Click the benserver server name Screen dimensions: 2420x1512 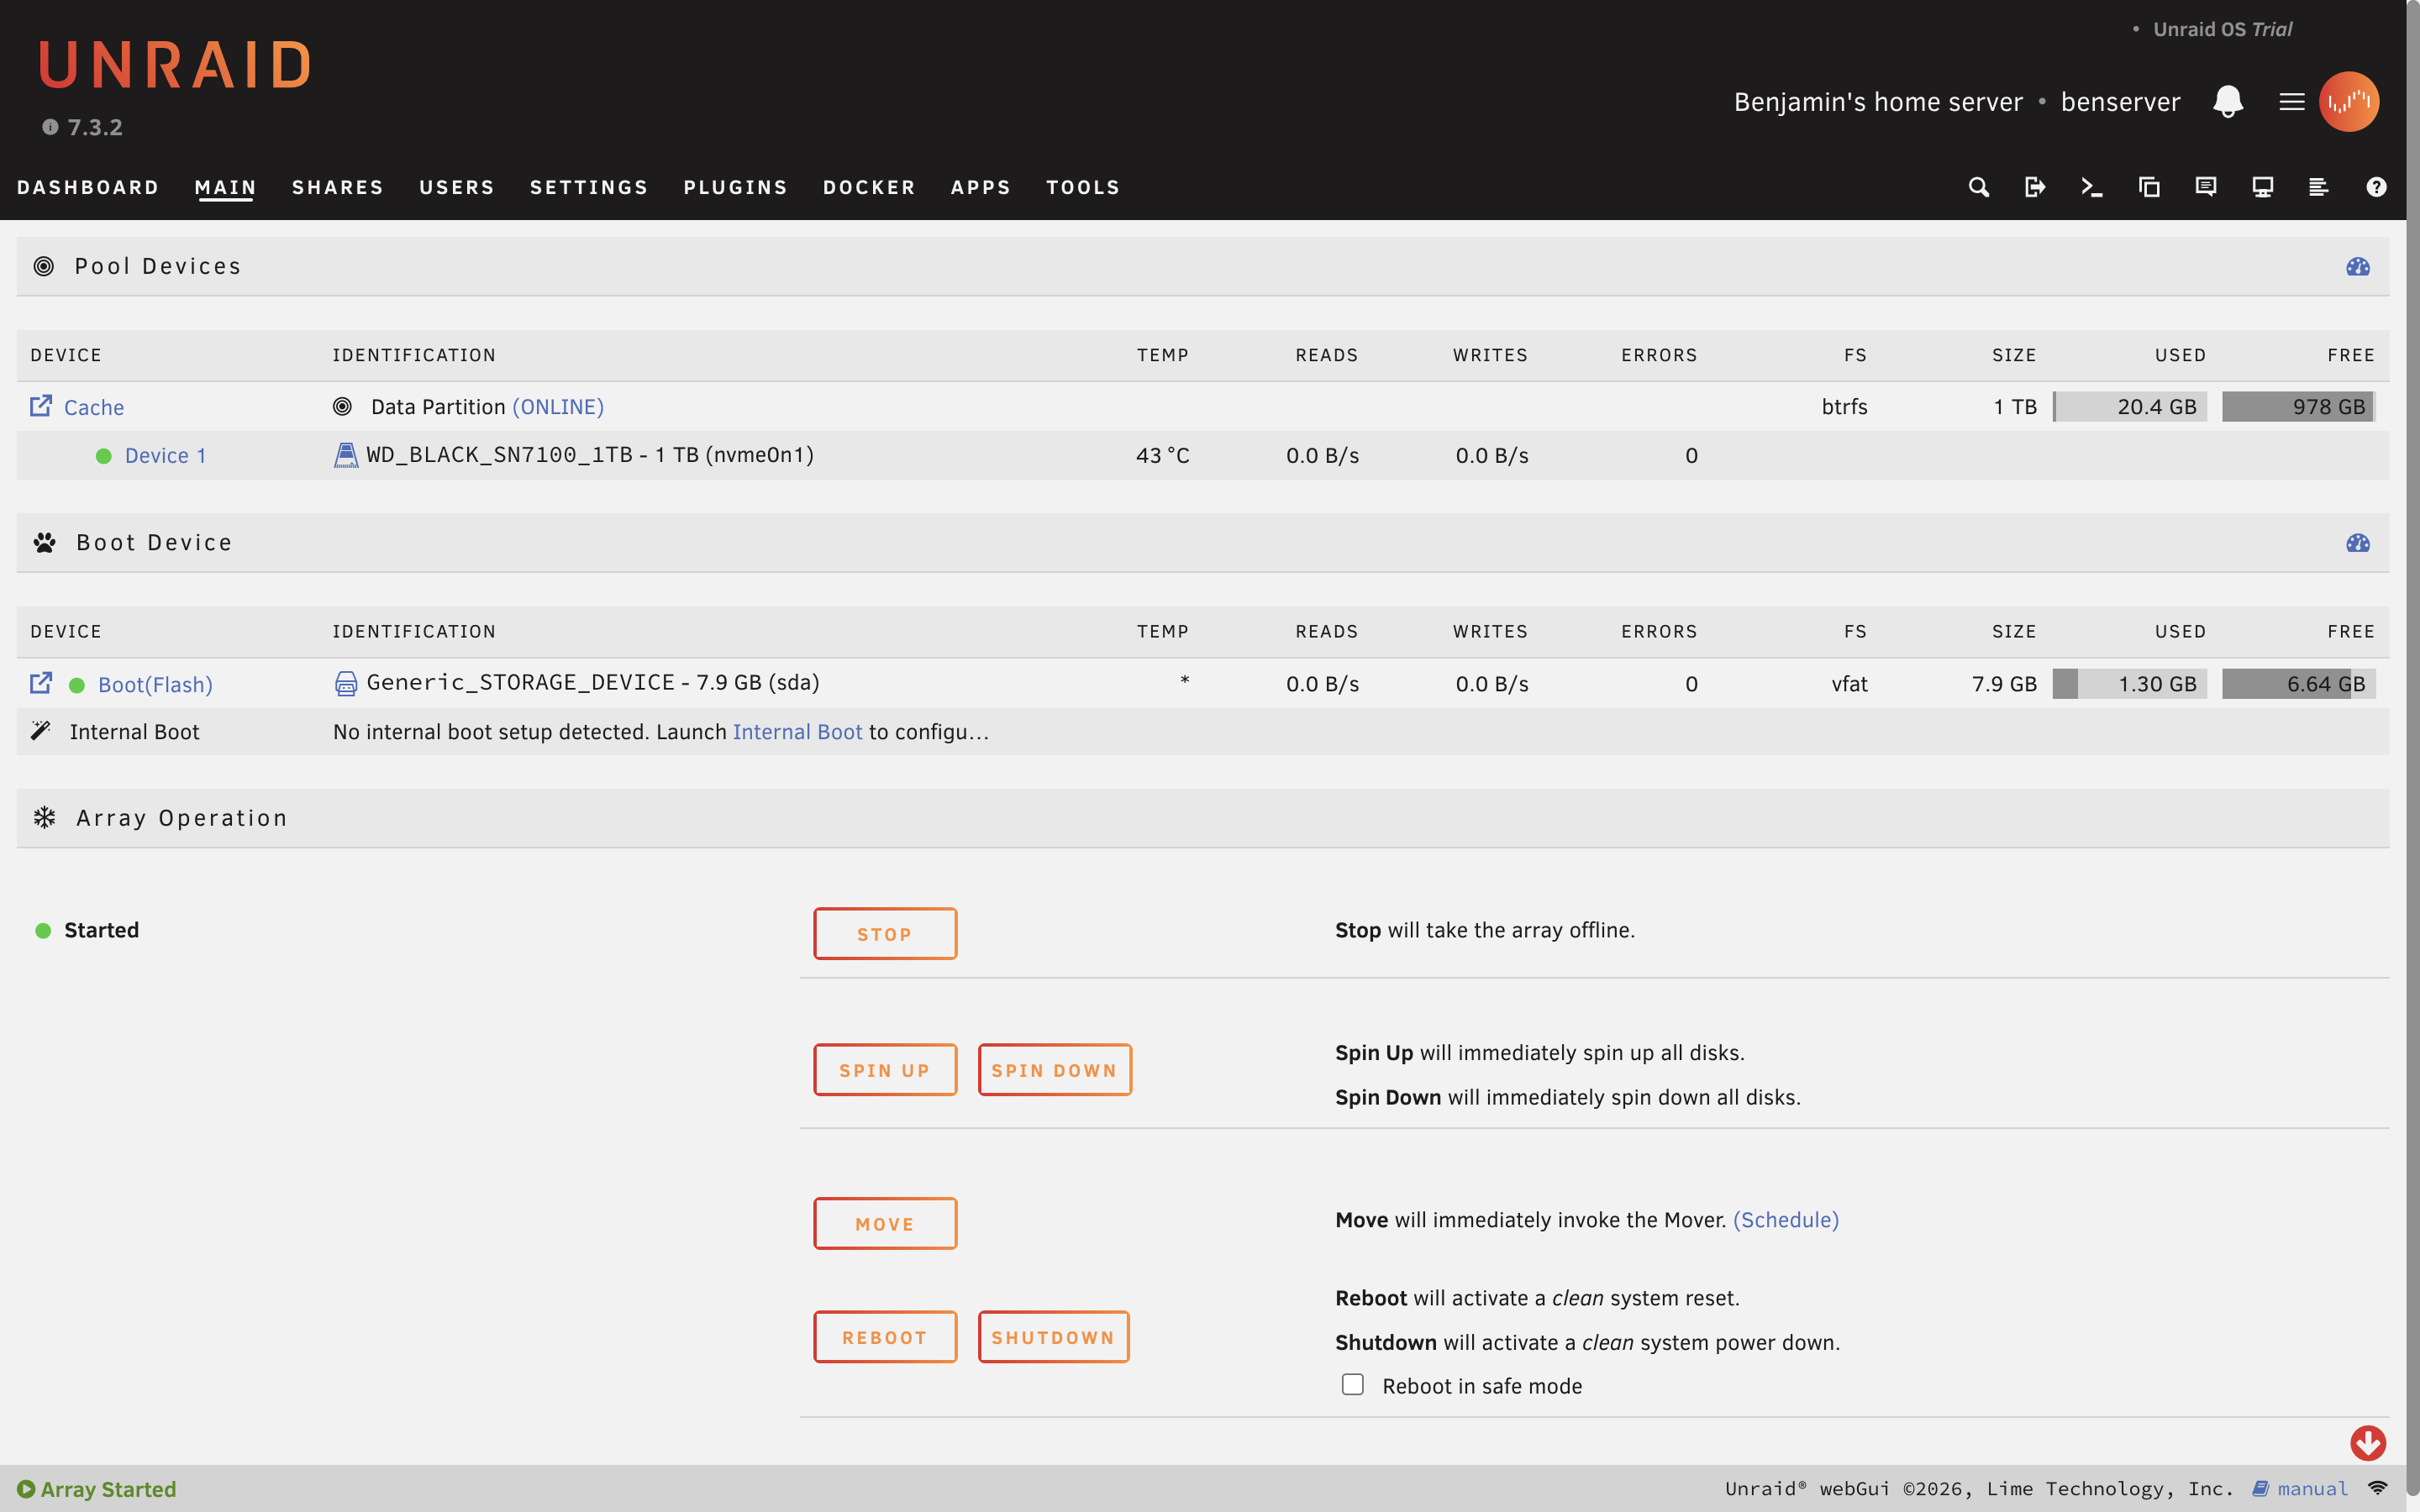(2120, 102)
